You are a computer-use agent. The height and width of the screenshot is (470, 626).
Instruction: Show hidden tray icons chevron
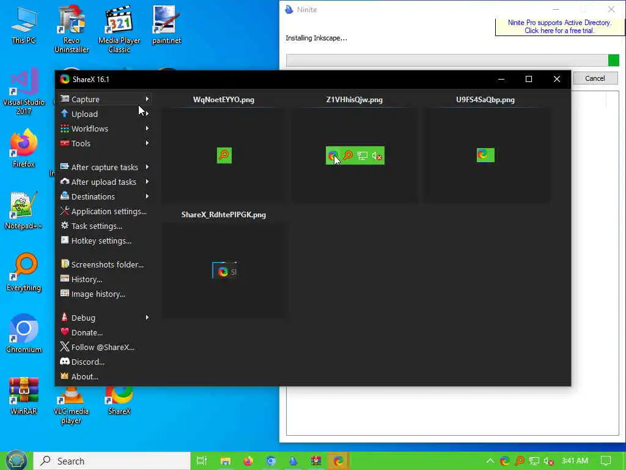(490, 461)
